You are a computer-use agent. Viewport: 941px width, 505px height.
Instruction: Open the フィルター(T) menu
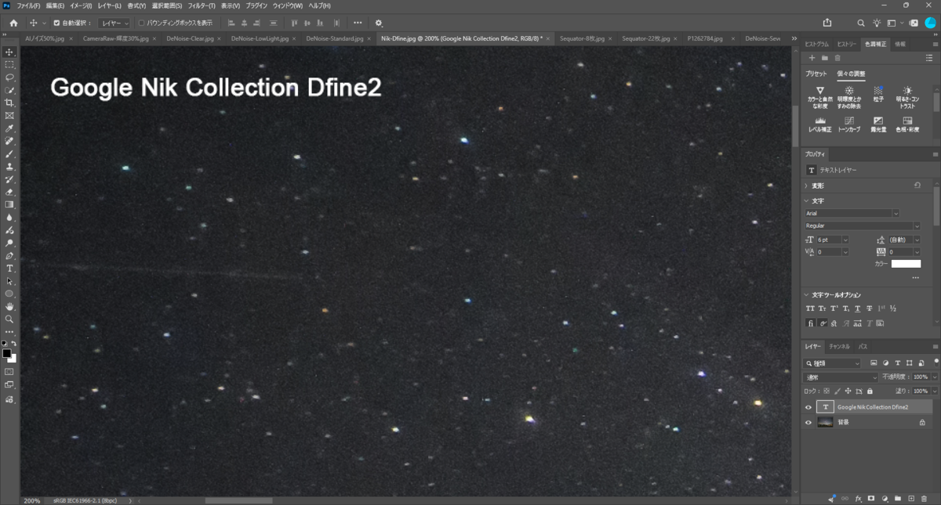(201, 5)
